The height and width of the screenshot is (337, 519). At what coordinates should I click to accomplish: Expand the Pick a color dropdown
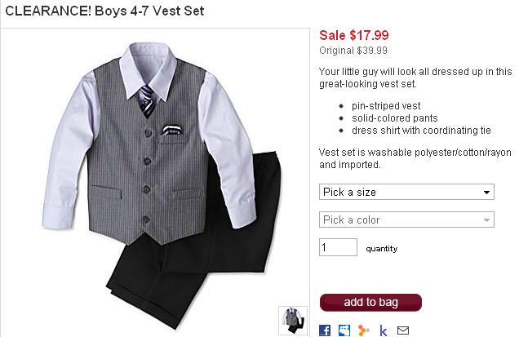tap(406, 219)
